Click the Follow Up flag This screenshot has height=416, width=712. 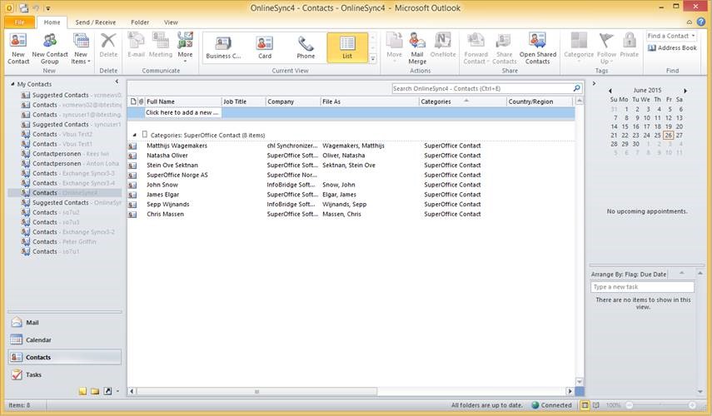606,48
